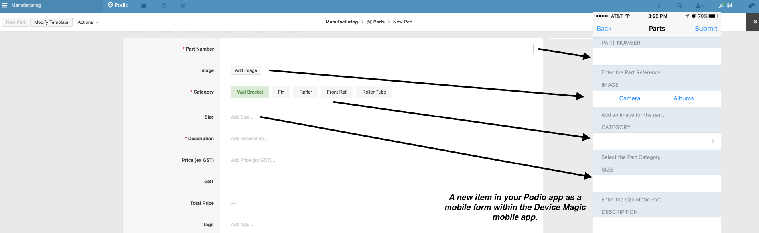The width and height of the screenshot is (759, 233).
Task: Click the Modify Template button
Action: point(51,22)
